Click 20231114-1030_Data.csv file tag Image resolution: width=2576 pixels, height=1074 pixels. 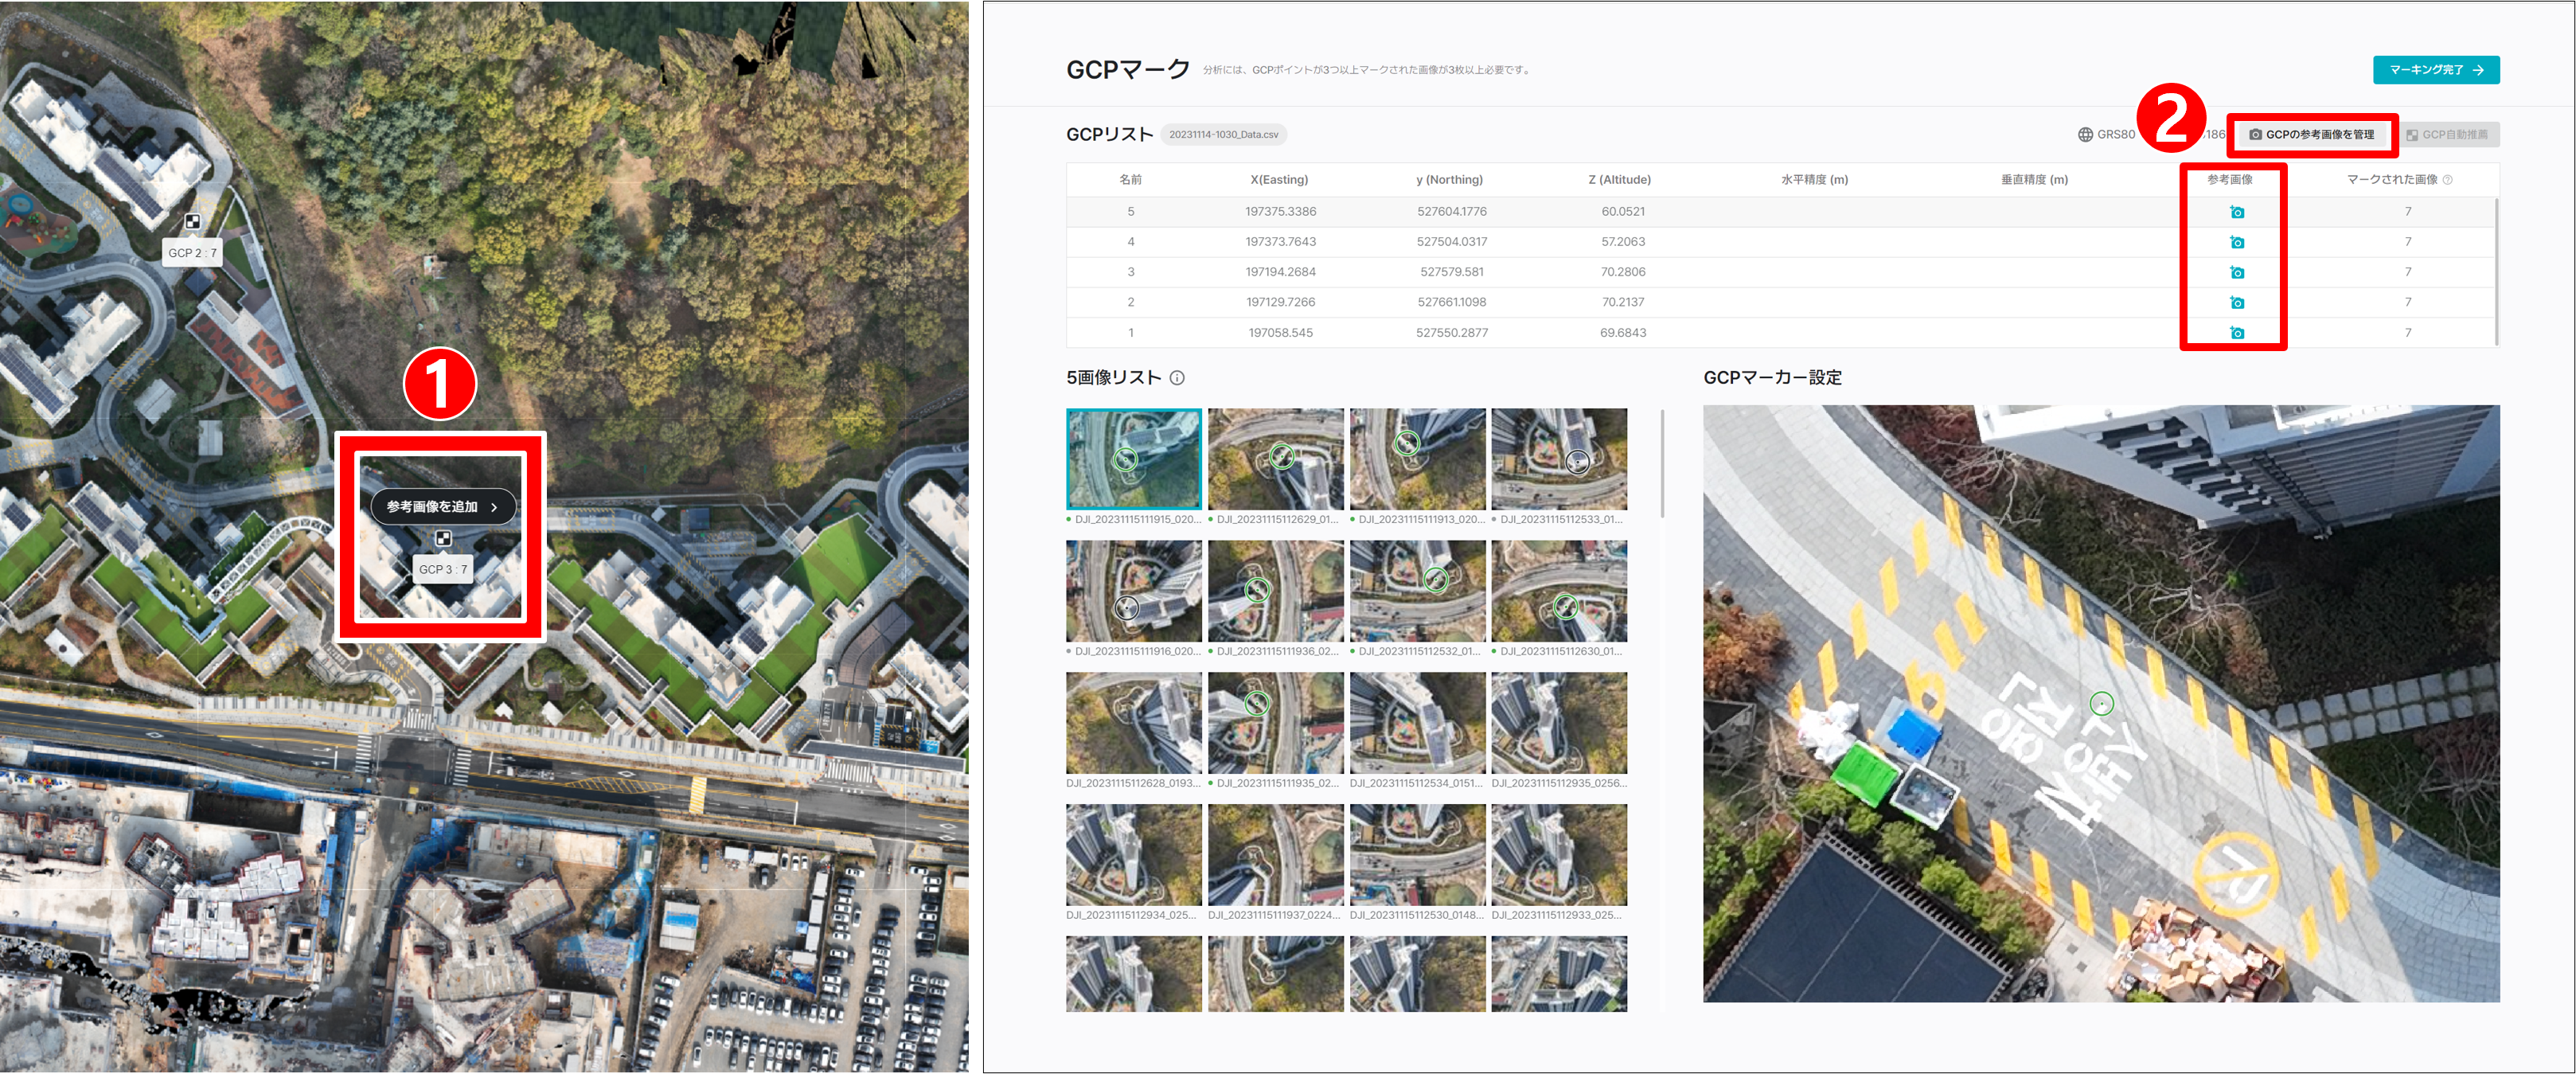coord(1223,135)
